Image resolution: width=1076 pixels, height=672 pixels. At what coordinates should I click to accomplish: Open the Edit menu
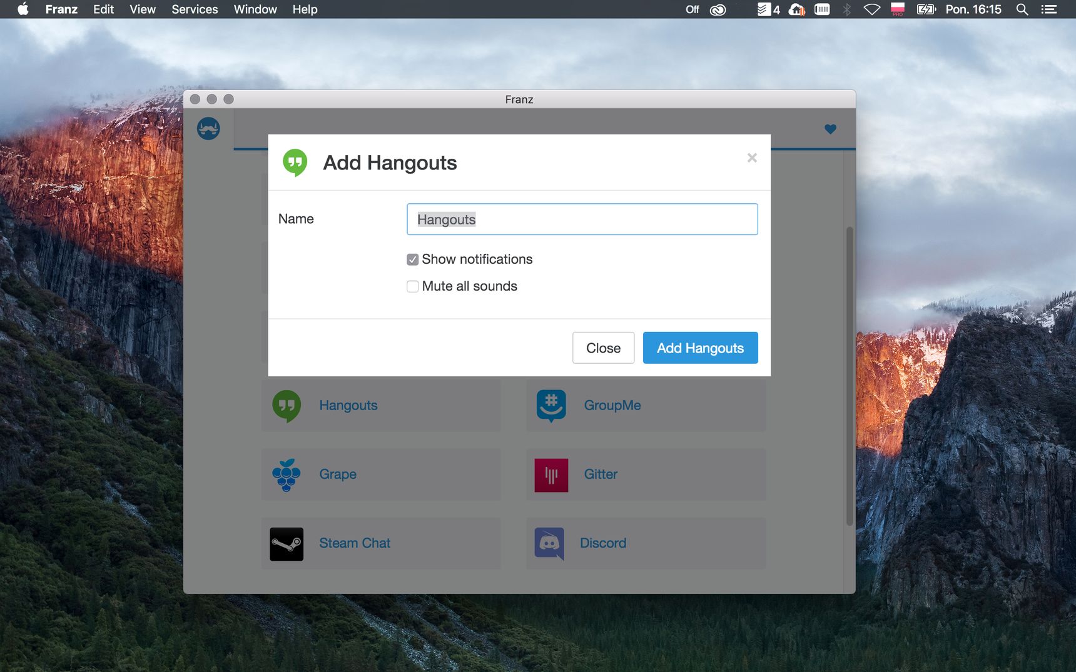pyautogui.click(x=103, y=9)
